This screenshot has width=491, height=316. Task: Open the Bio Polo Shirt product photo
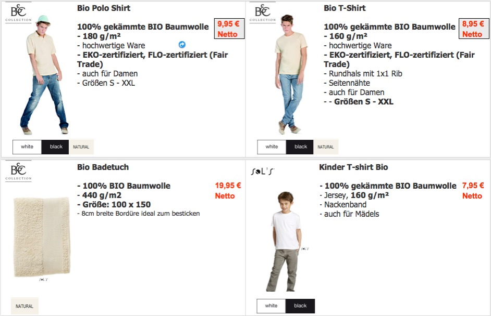click(44, 75)
